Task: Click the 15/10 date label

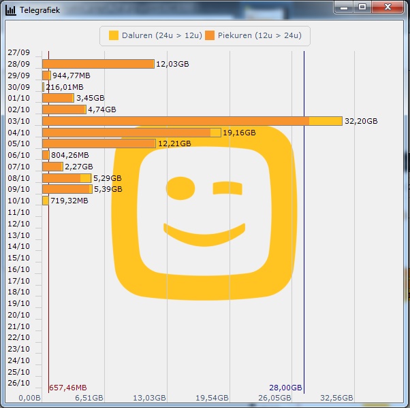Action: pos(19,258)
